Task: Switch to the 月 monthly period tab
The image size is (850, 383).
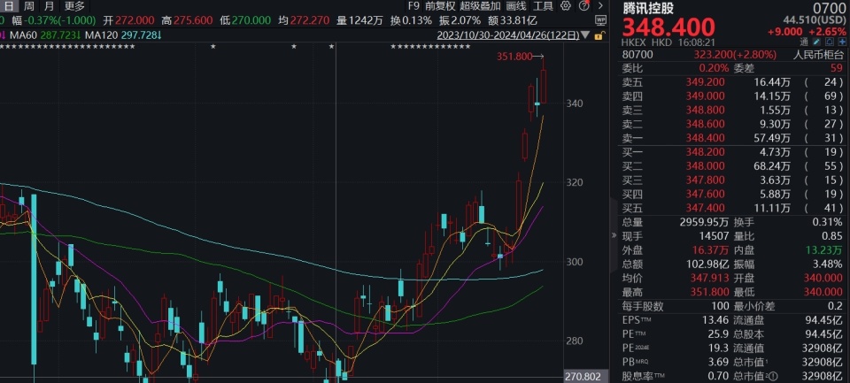Action: pos(49,6)
